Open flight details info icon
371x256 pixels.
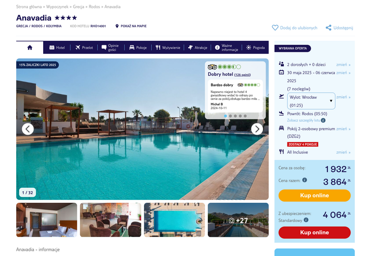pyautogui.click(x=323, y=120)
